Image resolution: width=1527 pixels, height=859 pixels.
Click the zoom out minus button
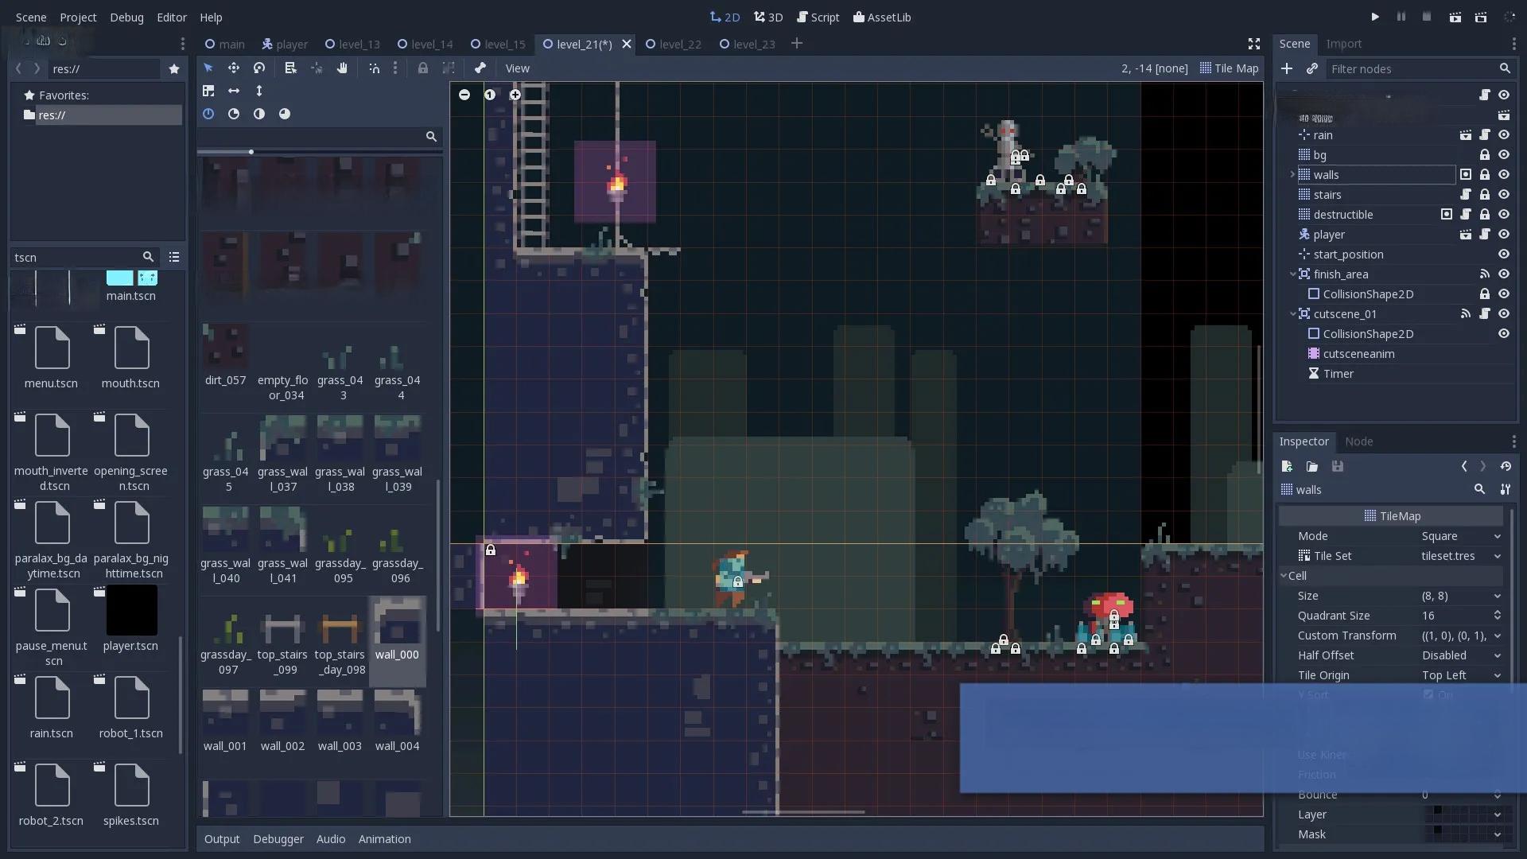point(464,95)
